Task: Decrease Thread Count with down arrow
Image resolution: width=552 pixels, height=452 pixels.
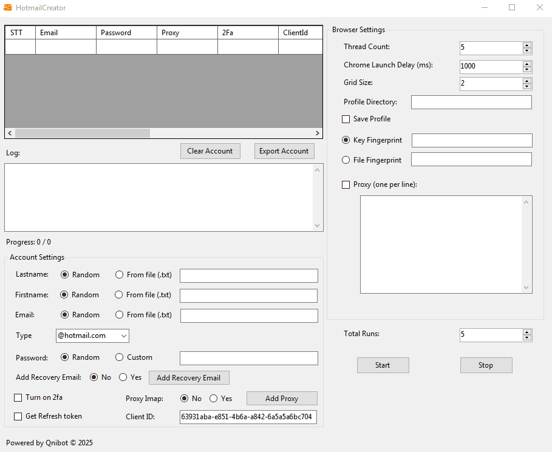Action: pos(526,50)
